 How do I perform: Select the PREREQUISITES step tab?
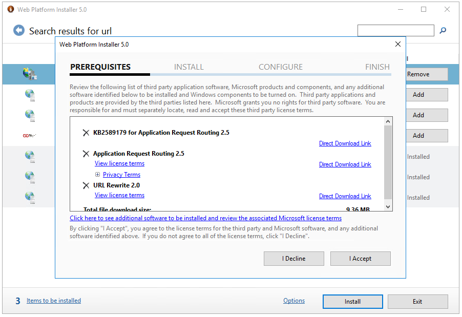tap(100, 67)
